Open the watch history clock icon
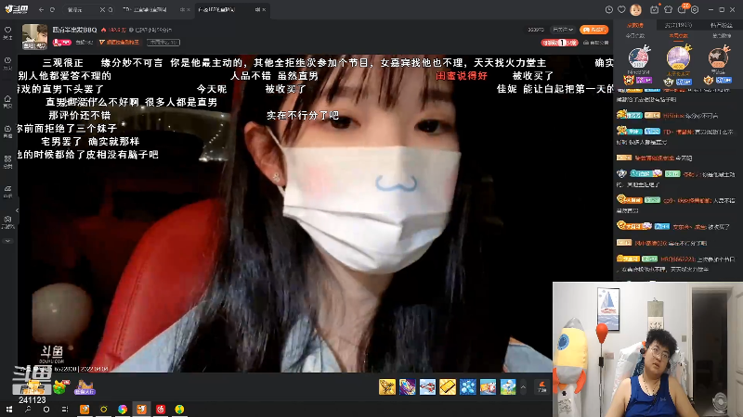743x417 pixels. 609,9
